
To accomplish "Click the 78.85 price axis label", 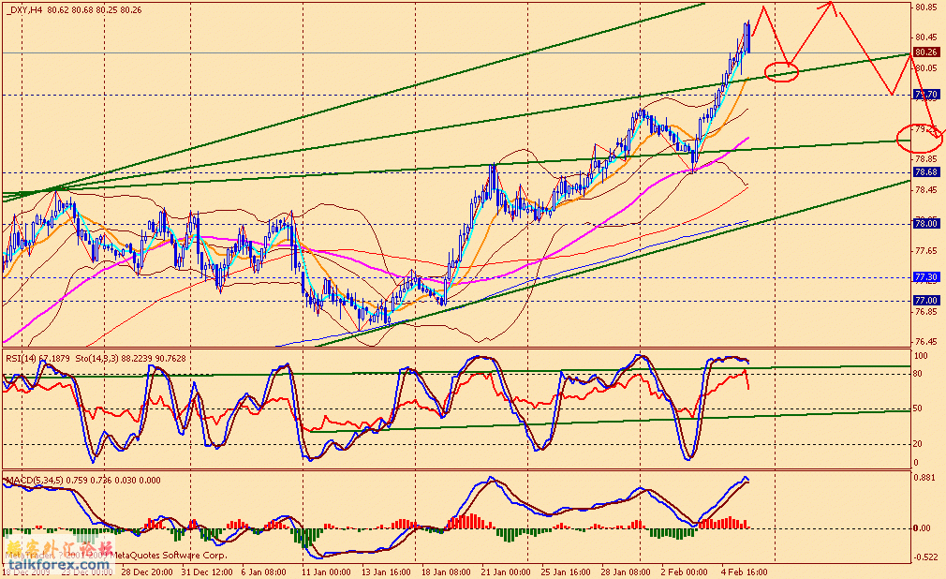I will 925,159.
